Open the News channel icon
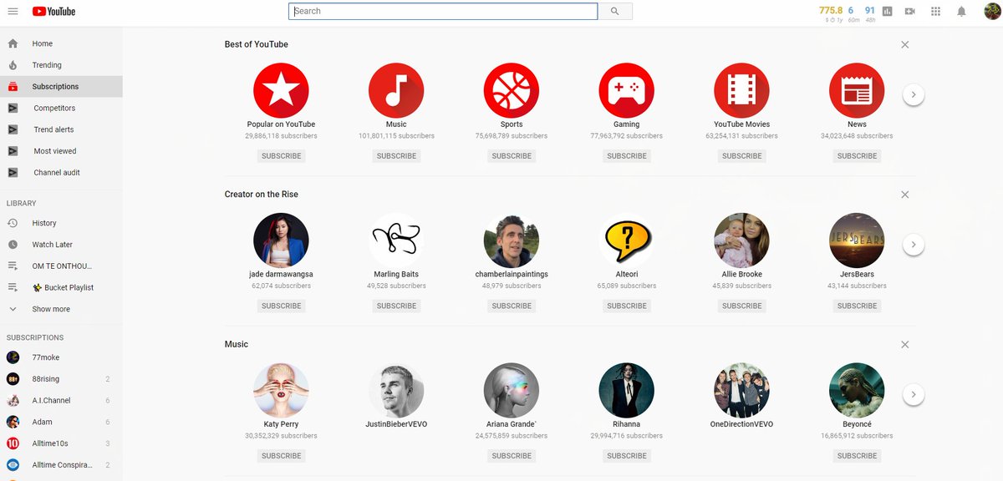Image resolution: width=1003 pixels, height=481 pixels. pos(857,90)
